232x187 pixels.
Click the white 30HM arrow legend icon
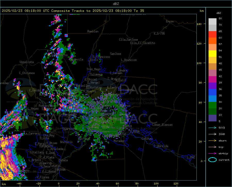click(212, 134)
